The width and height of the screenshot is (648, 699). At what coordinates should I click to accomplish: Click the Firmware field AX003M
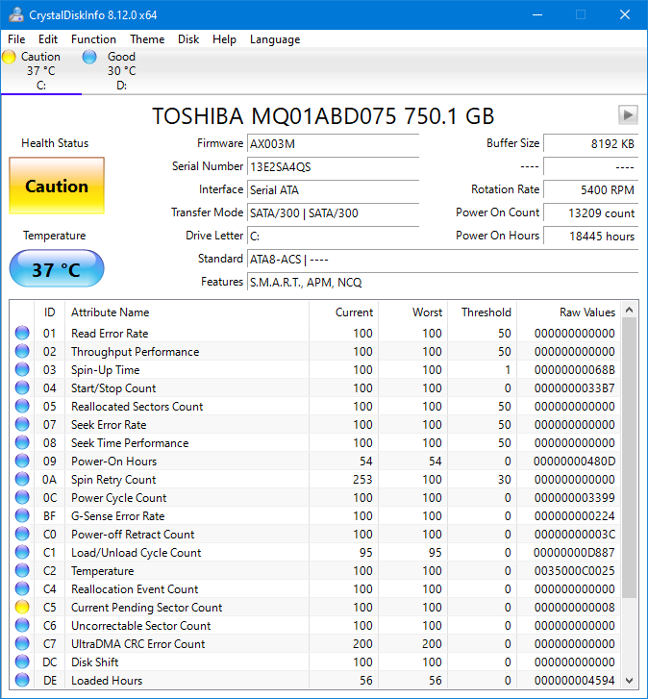(x=333, y=144)
